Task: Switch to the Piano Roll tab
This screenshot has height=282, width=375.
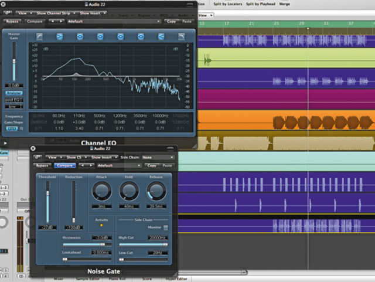Action: [x=118, y=279]
